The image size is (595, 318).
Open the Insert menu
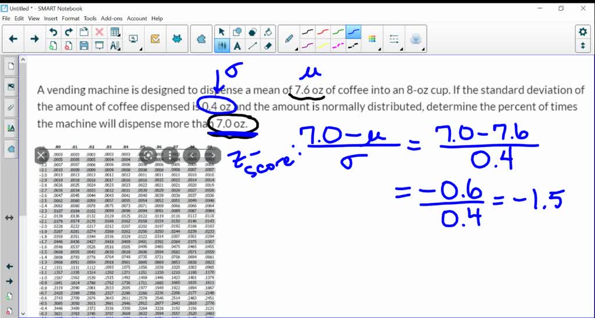51,18
